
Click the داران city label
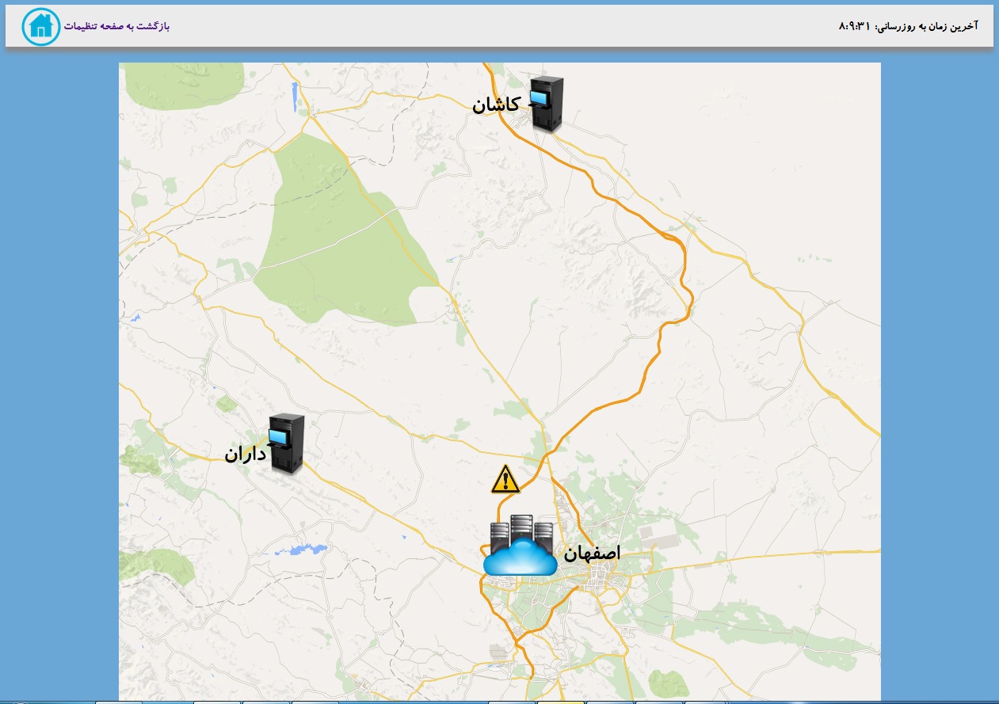(x=244, y=454)
